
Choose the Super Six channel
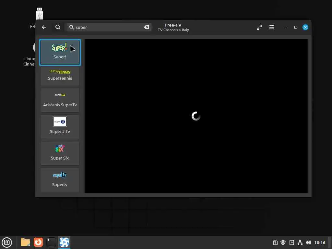click(x=60, y=153)
